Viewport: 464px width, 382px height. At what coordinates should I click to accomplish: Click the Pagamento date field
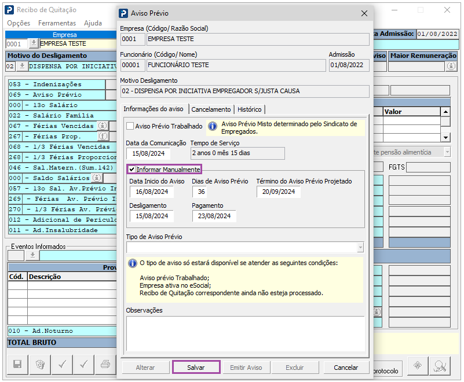pyautogui.click(x=214, y=216)
